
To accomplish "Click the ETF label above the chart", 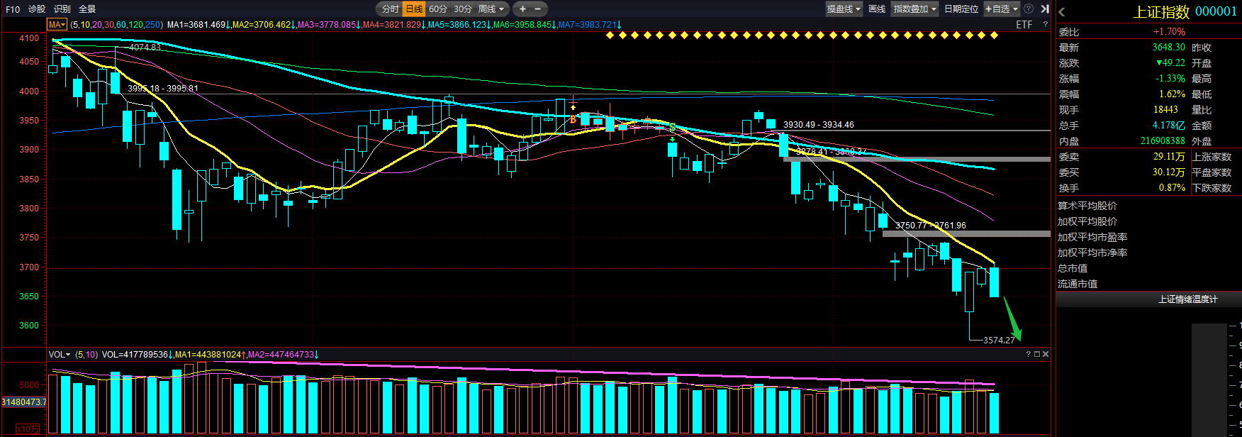I will [1024, 25].
